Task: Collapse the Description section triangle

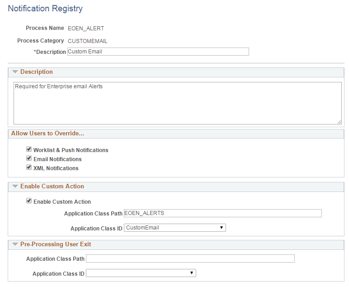Action: click(15, 72)
